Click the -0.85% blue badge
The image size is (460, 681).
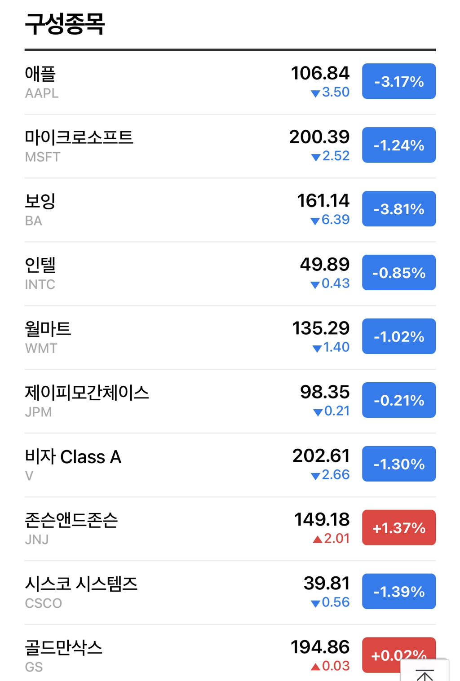398,273
